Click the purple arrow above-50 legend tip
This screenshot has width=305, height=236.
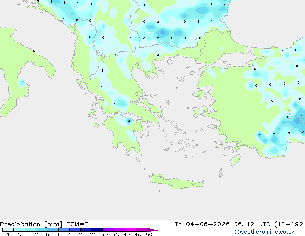pos(152,230)
